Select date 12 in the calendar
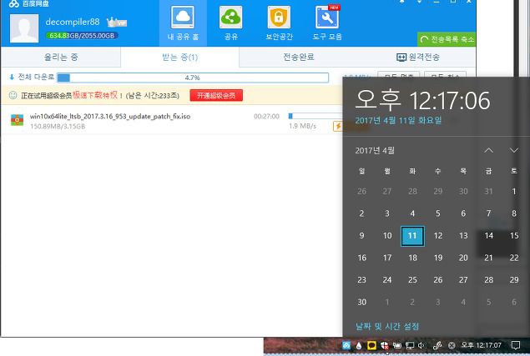This screenshot has width=530, height=356. (437, 236)
